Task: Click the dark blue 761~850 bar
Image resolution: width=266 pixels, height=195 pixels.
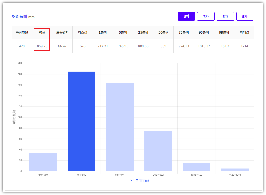Action: click(82, 121)
